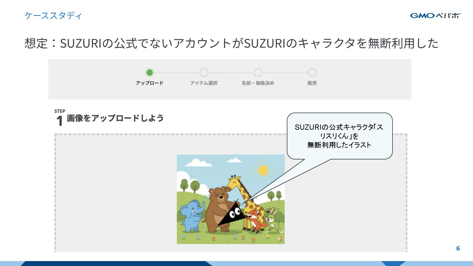Click the 画像をアップロードしよう heading
The width and height of the screenshot is (473, 266).
coord(115,118)
